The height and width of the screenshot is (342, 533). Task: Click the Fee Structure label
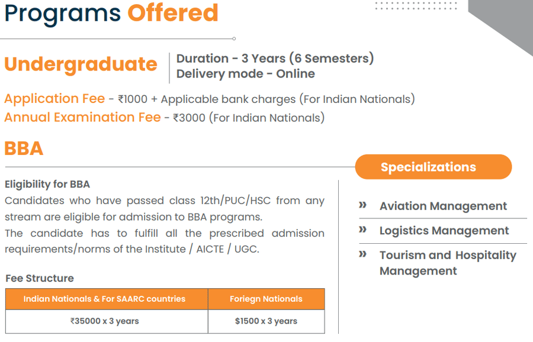click(40, 278)
